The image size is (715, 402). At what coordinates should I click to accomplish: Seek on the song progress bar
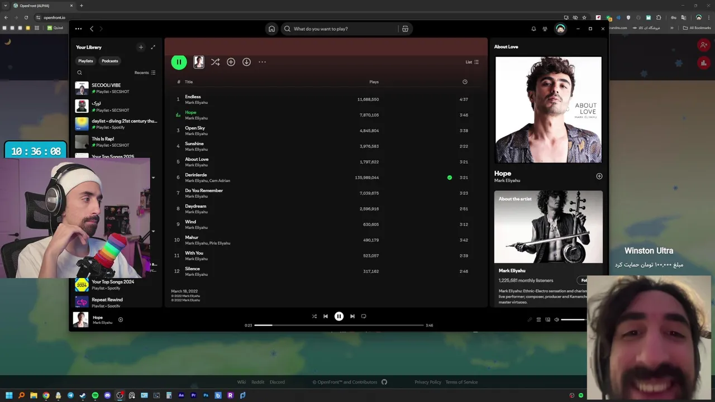(339, 325)
